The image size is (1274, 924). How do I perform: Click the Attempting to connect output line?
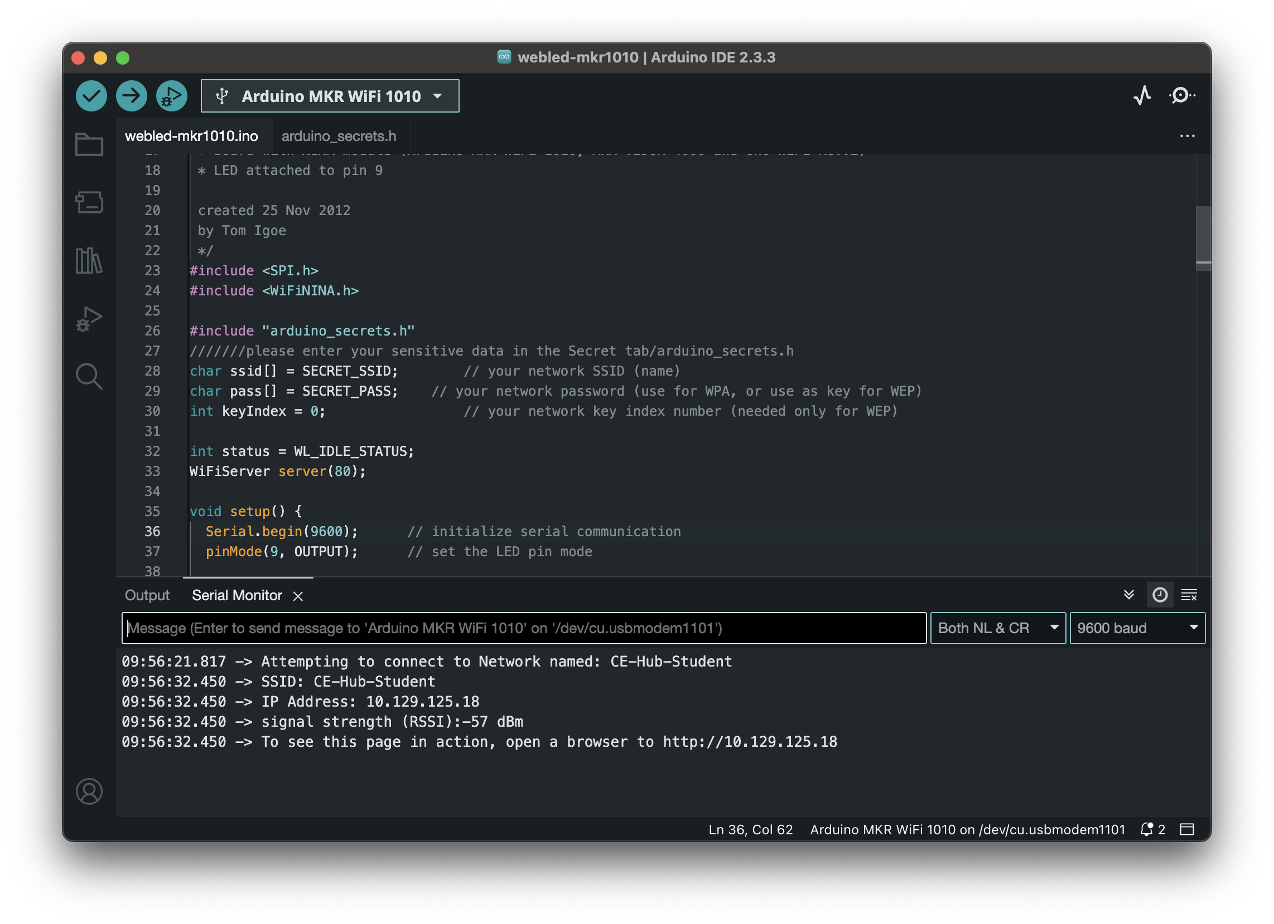pyautogui.click(x=427, y=662)
